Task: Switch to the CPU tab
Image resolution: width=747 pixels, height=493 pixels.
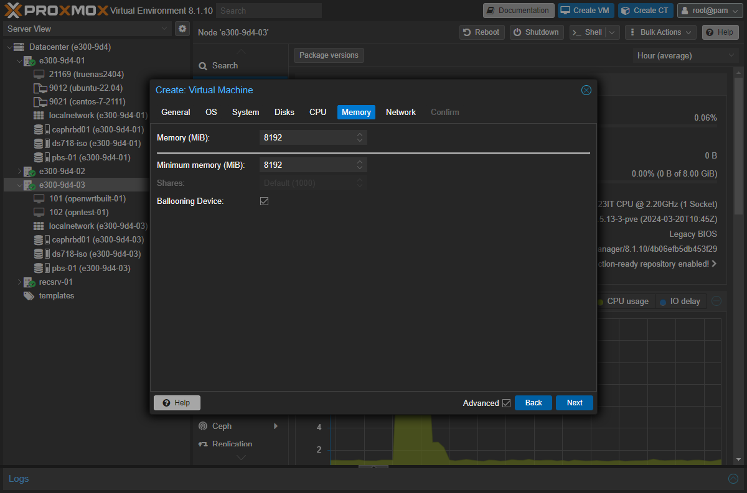Action: click(x=318, y=112)
